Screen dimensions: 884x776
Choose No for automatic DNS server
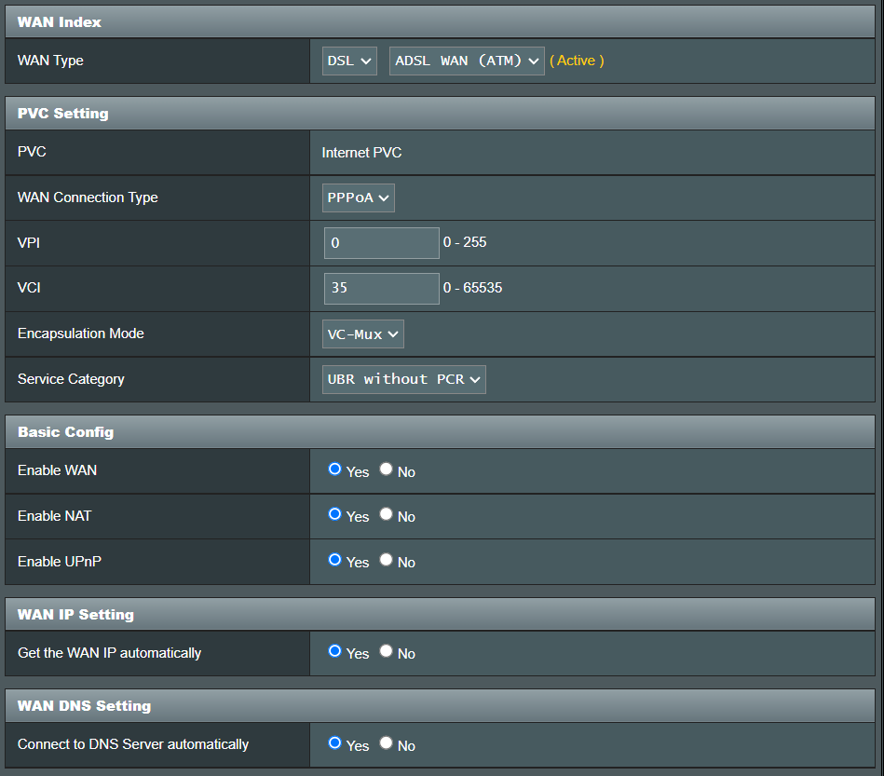[x=386, y=743]
